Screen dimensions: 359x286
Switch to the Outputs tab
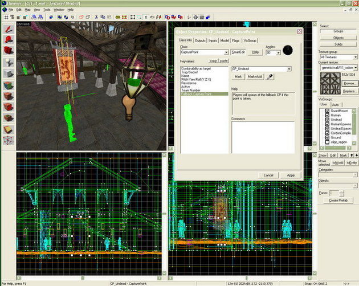click(200, 40)
